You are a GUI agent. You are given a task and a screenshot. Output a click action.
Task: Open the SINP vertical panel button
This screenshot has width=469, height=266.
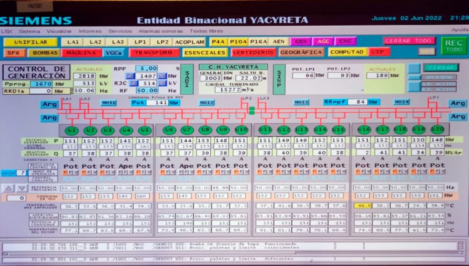279,79
